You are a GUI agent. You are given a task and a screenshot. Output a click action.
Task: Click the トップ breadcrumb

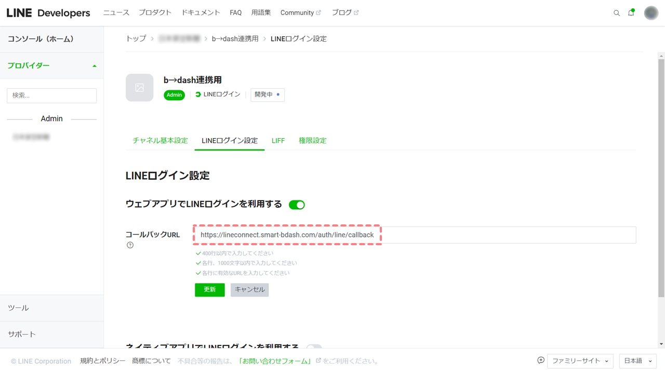pyautogui.click(x=136, y=38)
